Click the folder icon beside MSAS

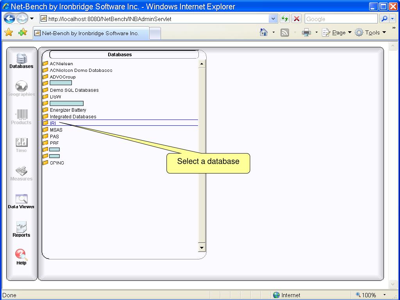(x=45, y=130)
